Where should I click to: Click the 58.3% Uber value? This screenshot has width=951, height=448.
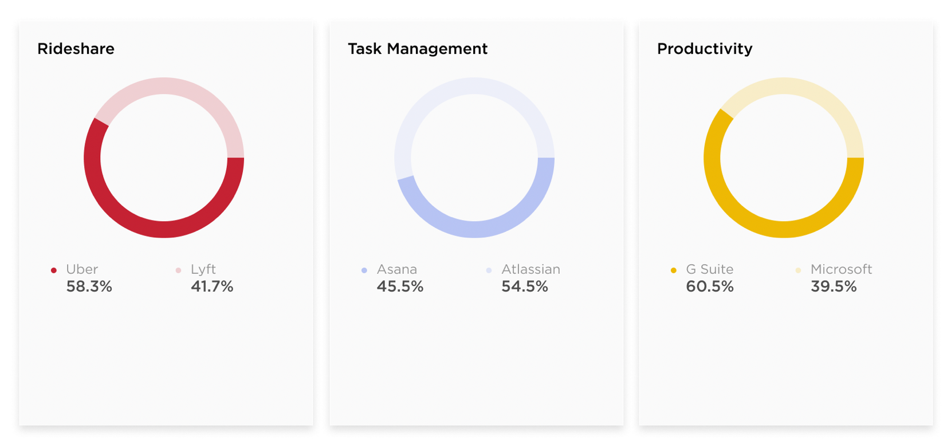pyautogui.click(x=89, y=286)
